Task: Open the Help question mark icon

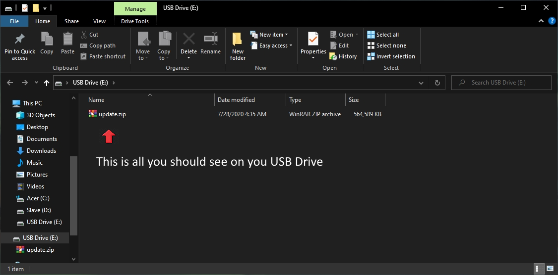Action: click(x=552, y=21)
